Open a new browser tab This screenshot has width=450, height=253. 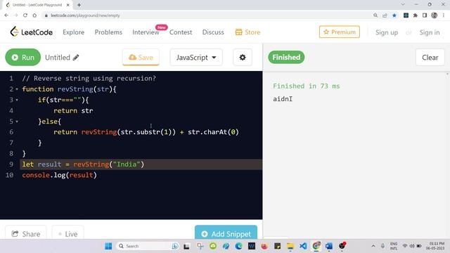pyautogui.click(x=79, y=5)
